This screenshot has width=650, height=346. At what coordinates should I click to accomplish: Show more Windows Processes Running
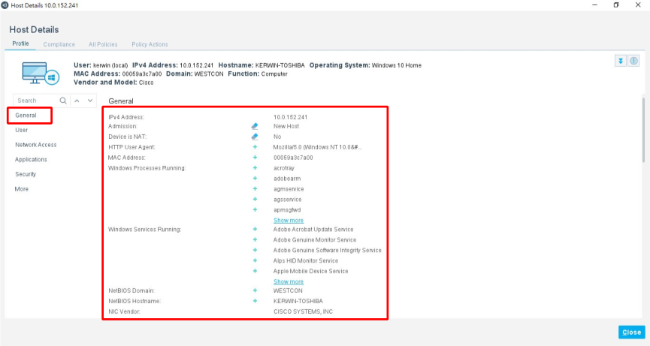[x=289, y=220]
